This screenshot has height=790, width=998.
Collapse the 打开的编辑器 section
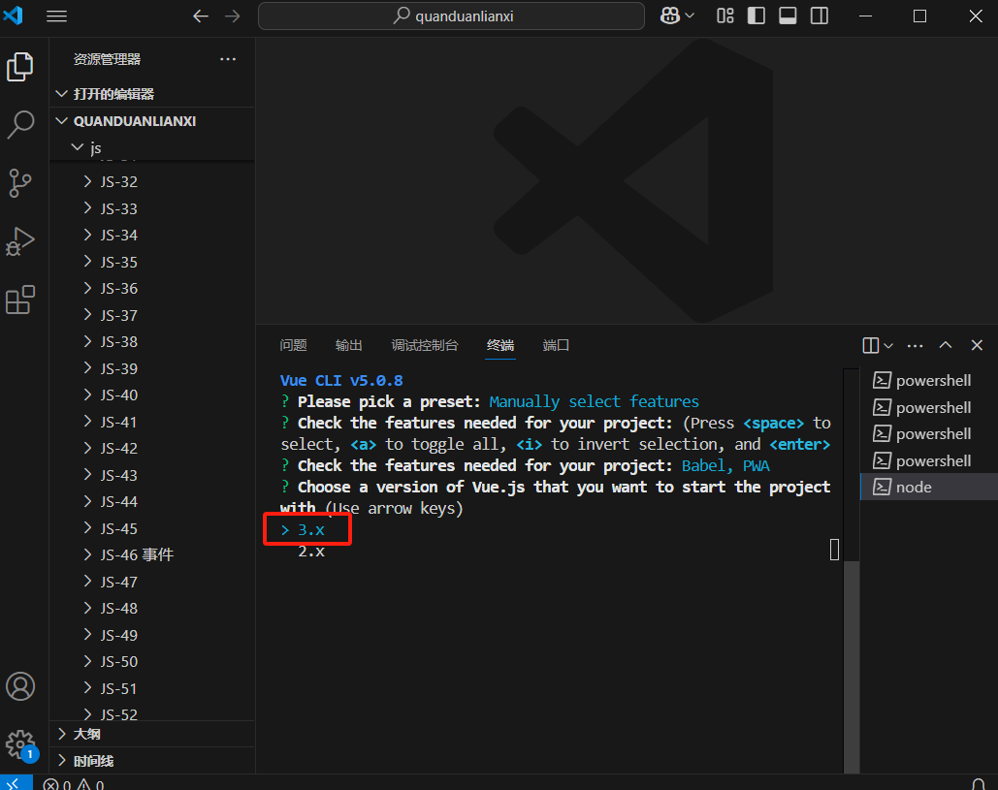(x=153, y=94)
